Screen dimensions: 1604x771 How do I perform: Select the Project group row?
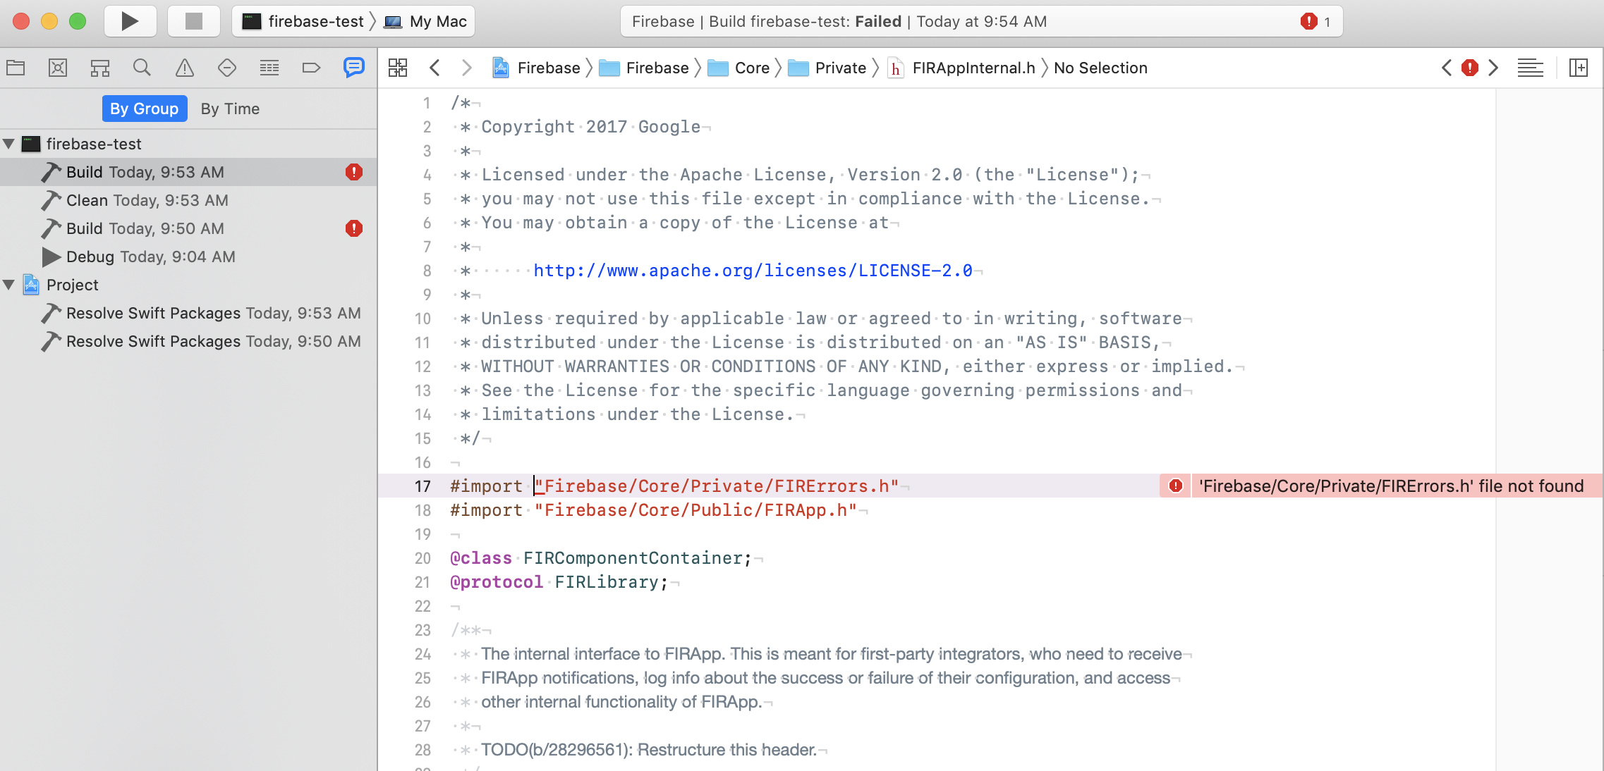188,285
